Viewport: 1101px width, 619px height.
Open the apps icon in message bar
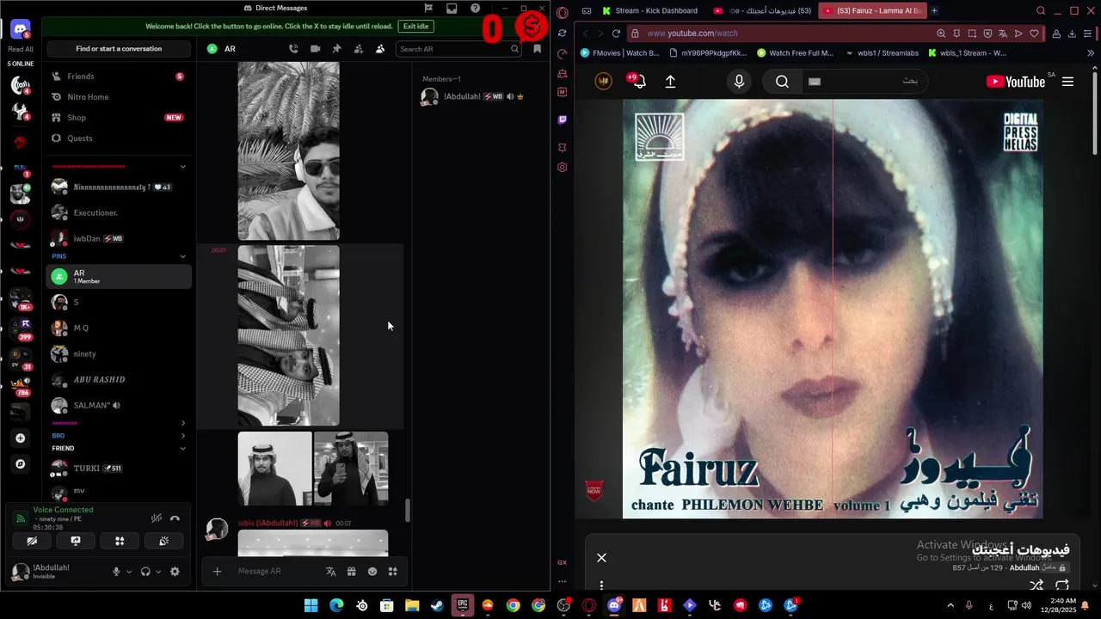tap(392, 571)
